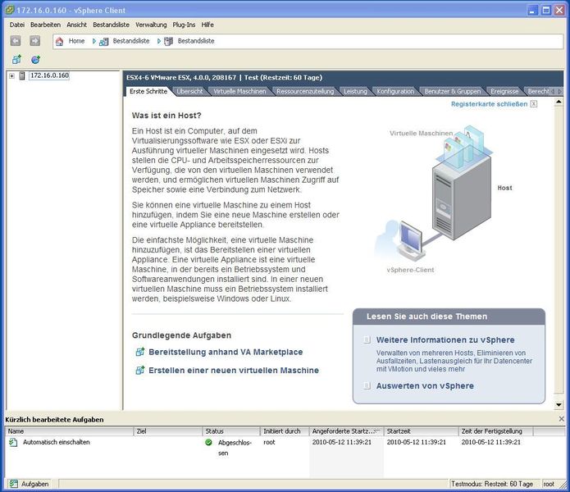Click the first Bestandsliste breadcrumb icon
The image size is (570, 492).
[103, 42]
